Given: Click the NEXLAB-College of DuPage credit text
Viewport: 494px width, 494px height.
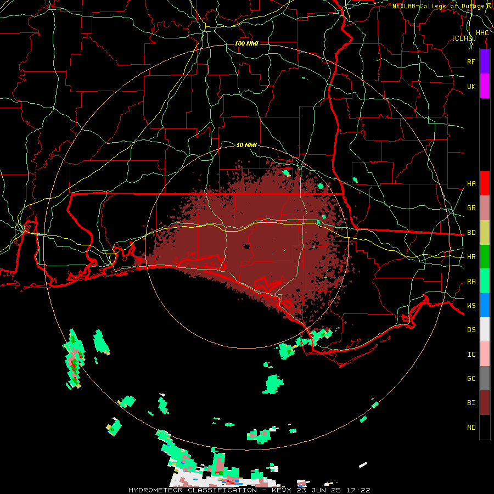Looking at the screenshot, I should [x=438, y=6].
